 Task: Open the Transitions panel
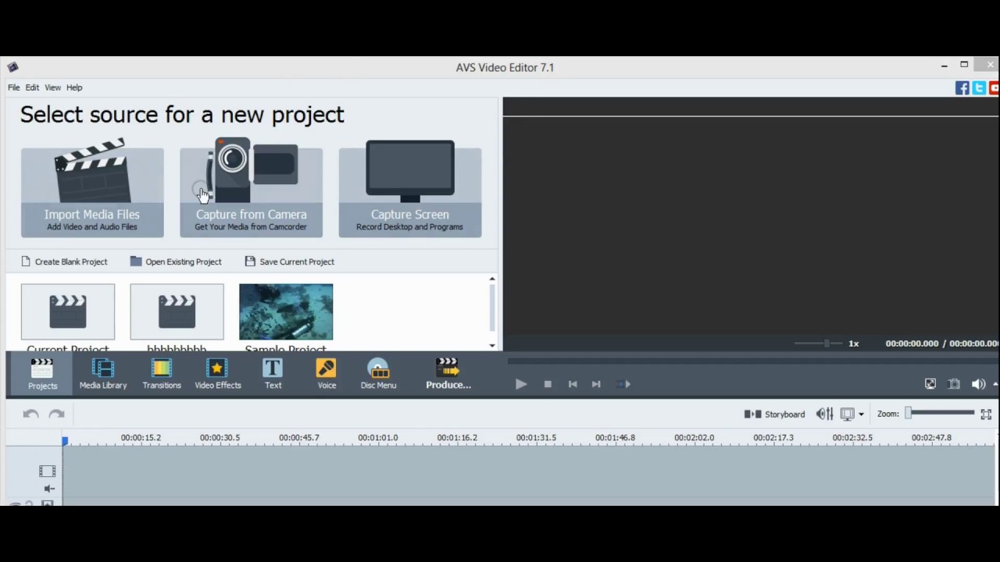(162, 374)
